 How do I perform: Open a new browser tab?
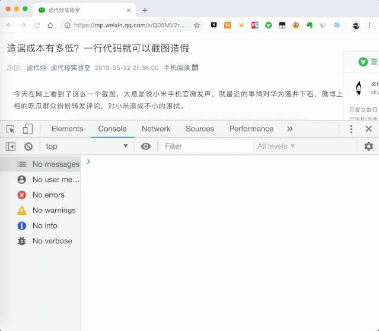(145, 10)
